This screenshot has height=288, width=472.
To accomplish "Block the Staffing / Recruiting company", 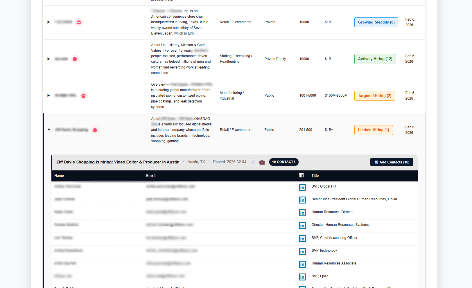I will [75, 59].
